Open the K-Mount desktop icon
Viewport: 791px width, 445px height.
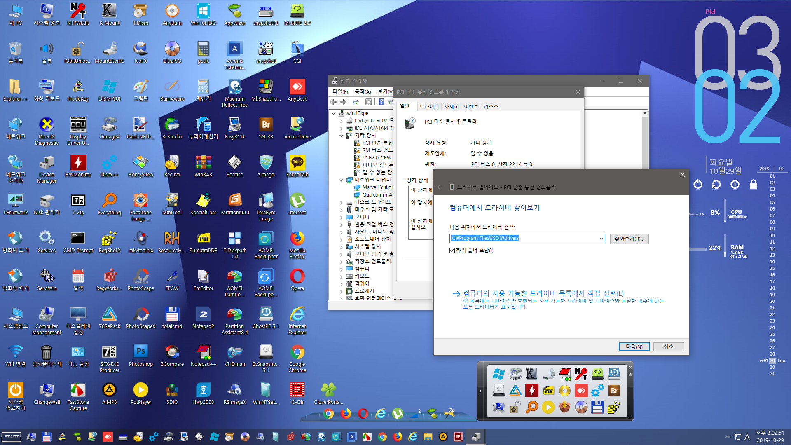point(109,14)
